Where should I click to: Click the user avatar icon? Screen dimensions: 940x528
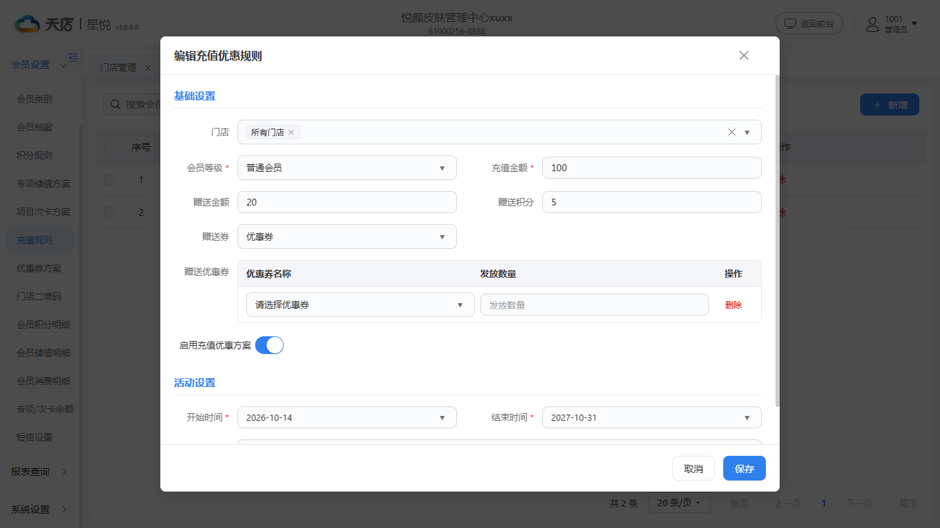point(873,25)
